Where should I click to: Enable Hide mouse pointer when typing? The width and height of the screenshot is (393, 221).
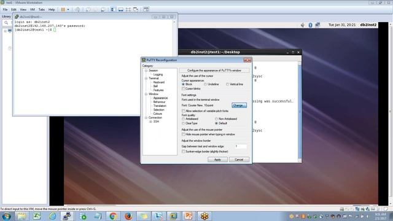pyautogui.click(x=183, y=134)
